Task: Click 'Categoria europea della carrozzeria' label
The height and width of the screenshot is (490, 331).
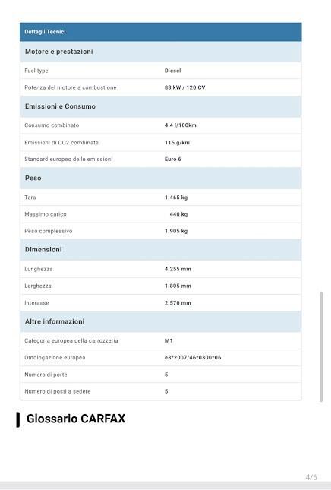Action: tap(71, 340)
